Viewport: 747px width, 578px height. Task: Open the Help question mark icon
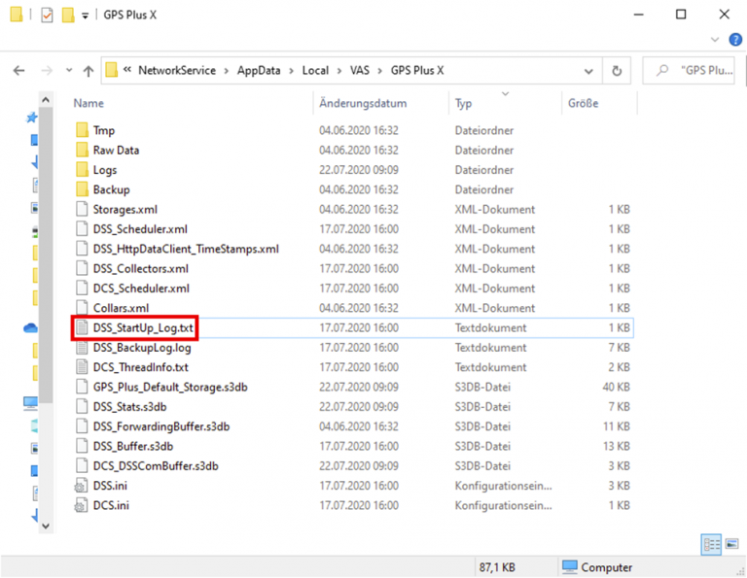click(736, 41)
